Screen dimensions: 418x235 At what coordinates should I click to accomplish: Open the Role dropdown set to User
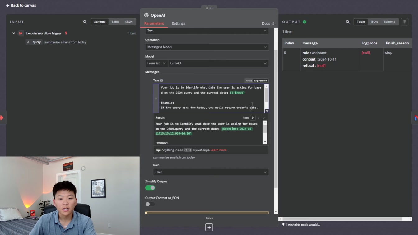pyautogui.click(x=211, y=172)
